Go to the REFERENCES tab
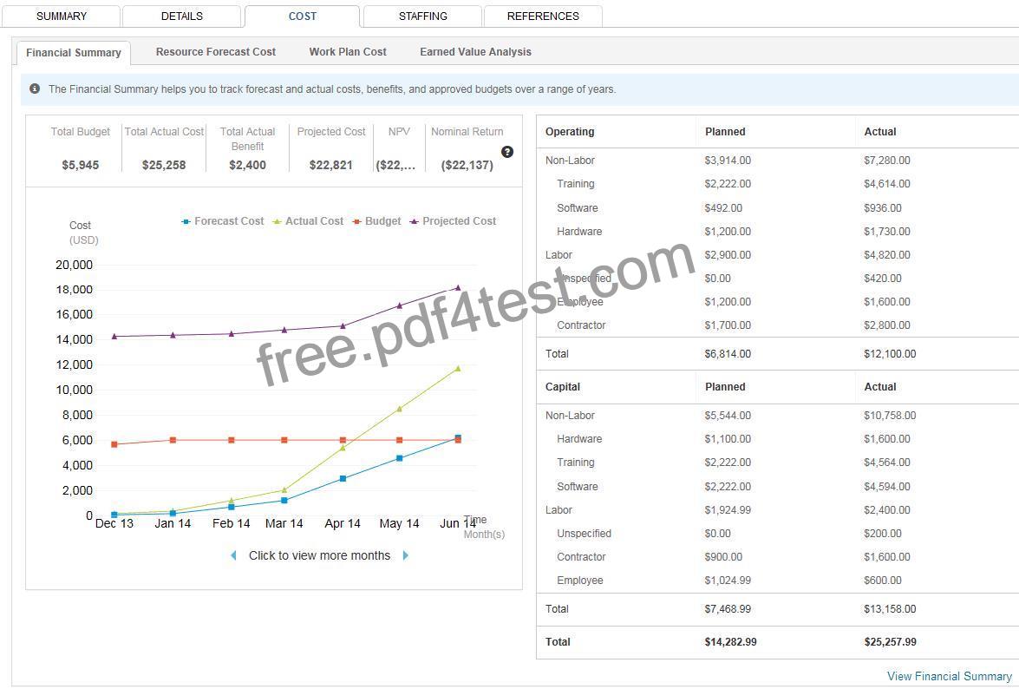Viewport: 1019px width, 689px height. tap(543, 16)
